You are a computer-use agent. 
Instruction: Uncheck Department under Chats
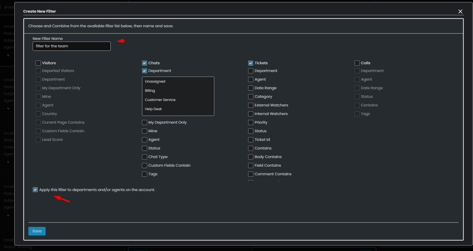[x=145, y=71]
